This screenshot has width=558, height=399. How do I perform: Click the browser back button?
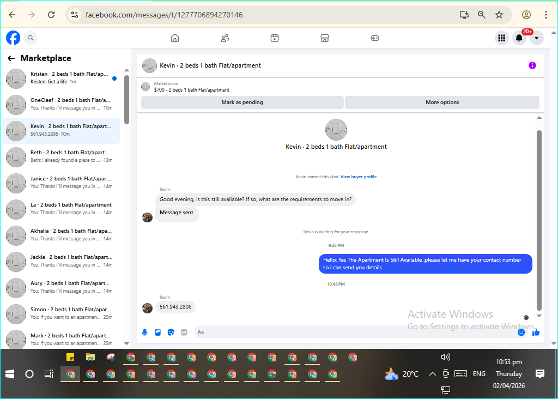tap(12, 15)
